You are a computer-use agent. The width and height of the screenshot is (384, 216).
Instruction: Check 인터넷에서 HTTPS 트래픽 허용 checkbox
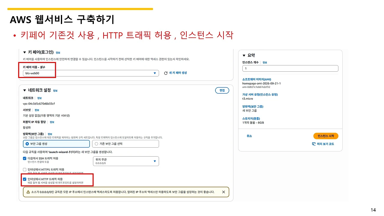tap(25, 169)
